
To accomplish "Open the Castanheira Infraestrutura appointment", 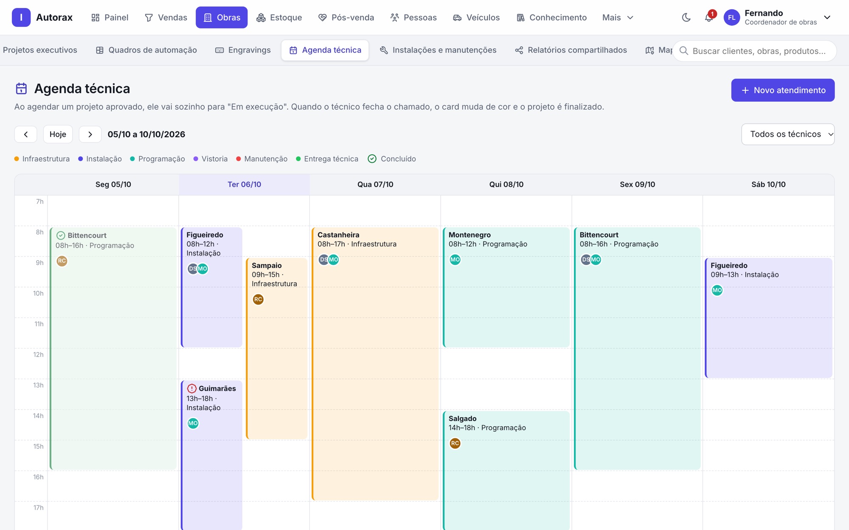I will pos(375,364).
